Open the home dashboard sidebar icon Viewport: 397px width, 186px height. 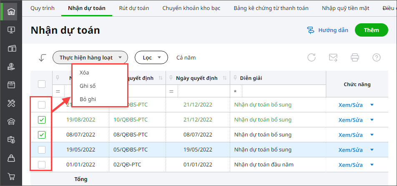coord(11,12)
